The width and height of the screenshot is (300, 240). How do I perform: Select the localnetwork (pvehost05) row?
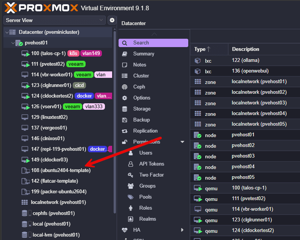pos(245,124)
